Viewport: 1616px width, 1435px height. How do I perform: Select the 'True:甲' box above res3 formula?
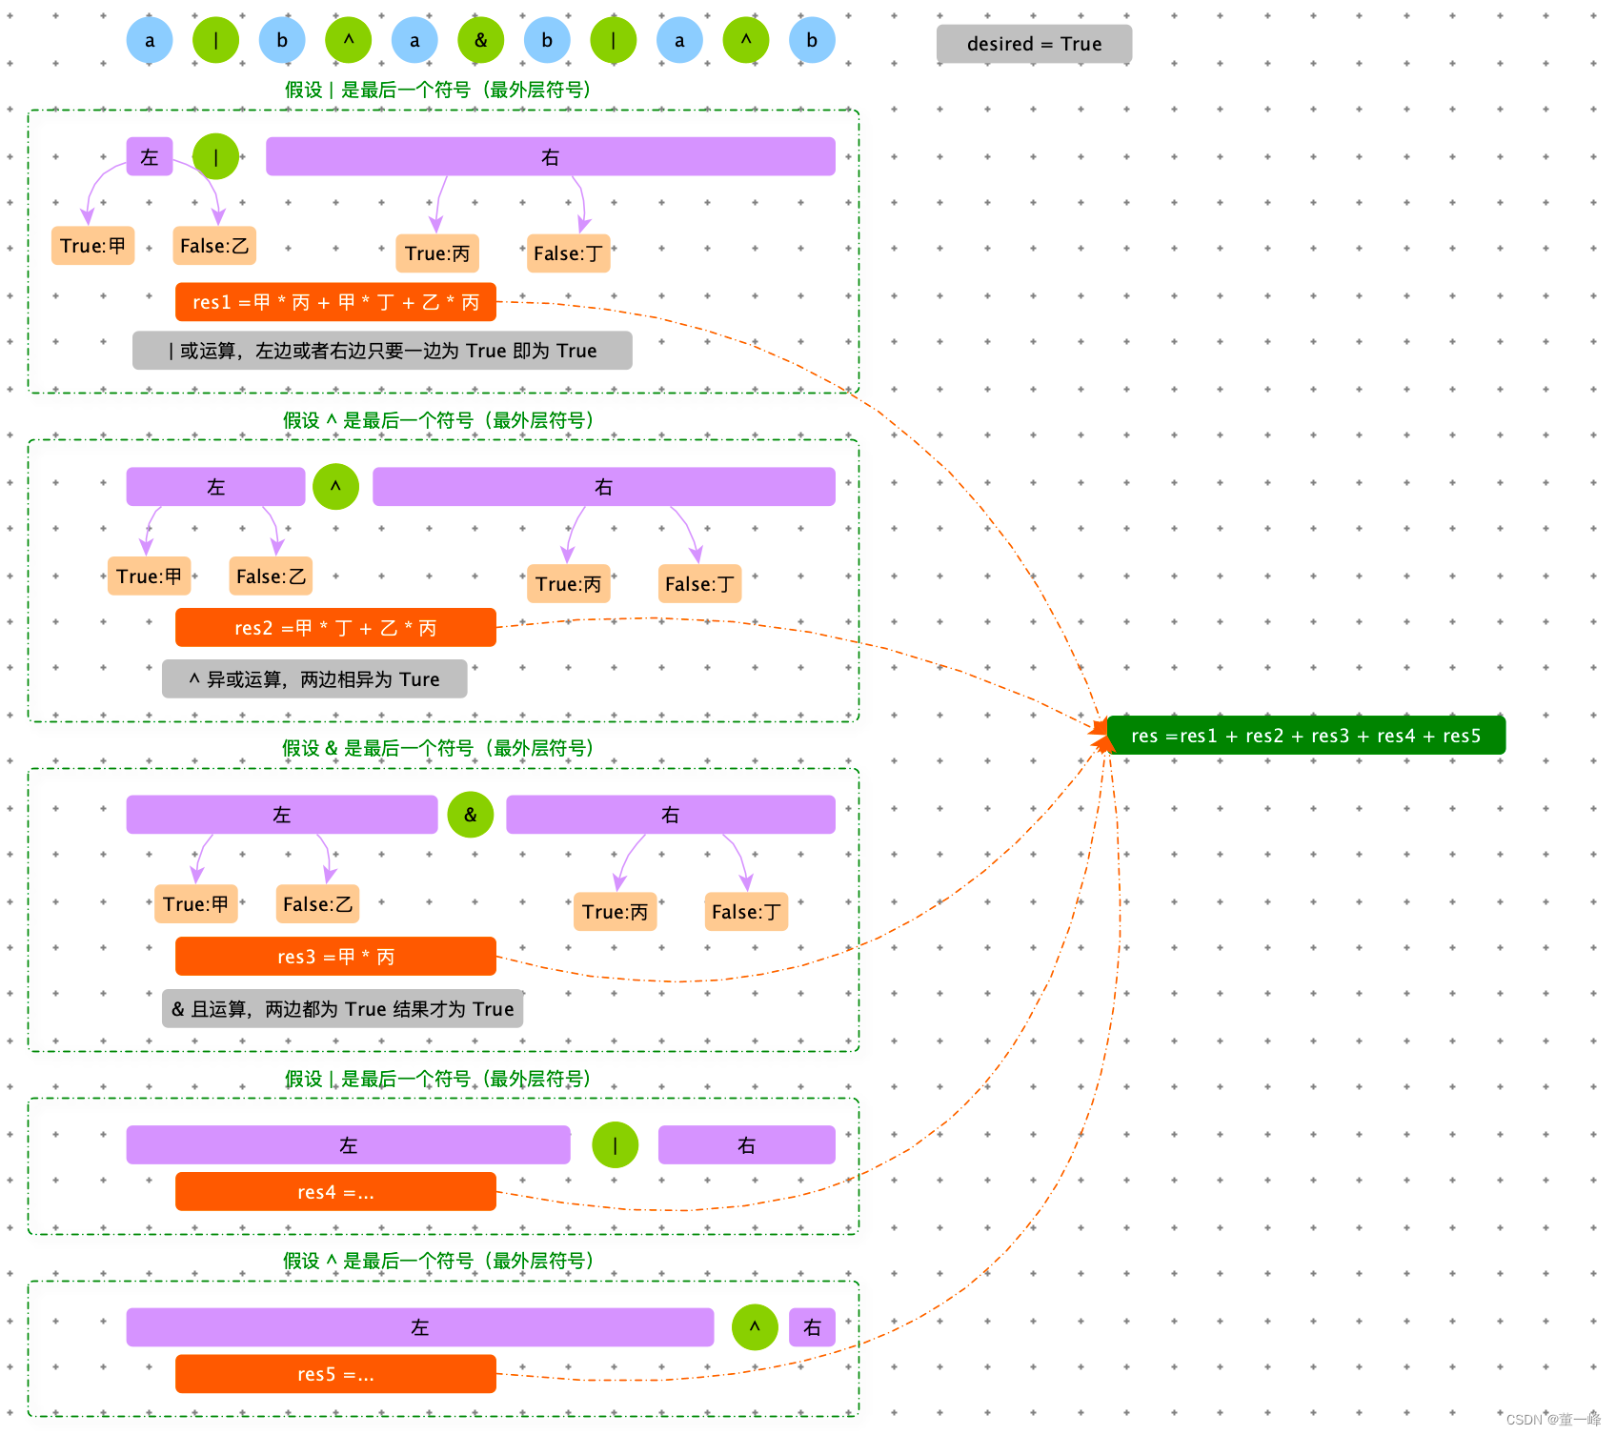(196, 904)
